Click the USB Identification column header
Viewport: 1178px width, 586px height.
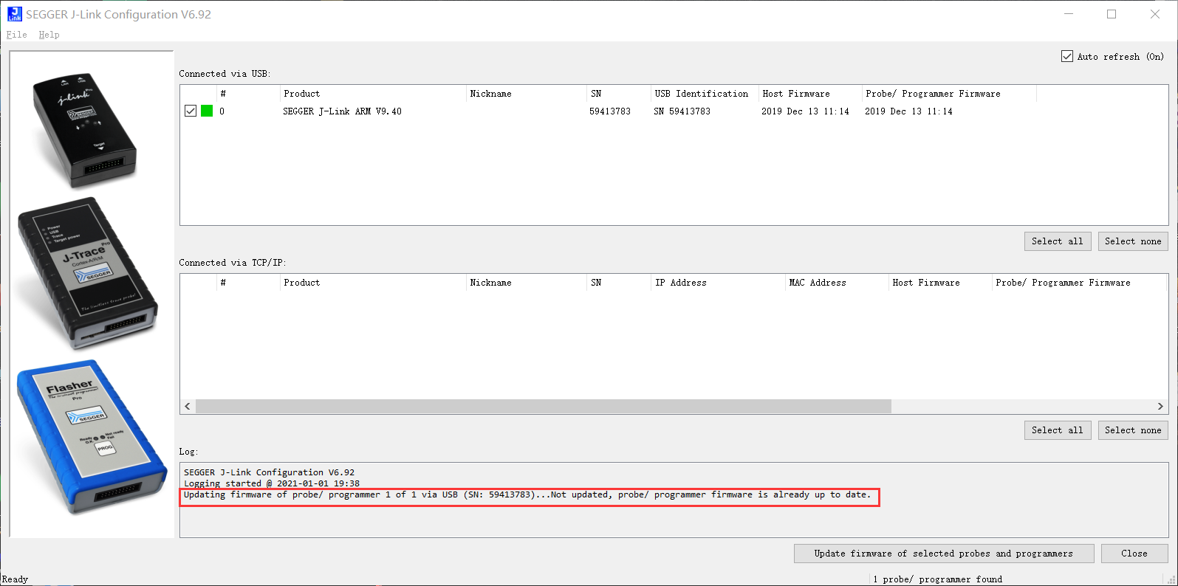705,94
